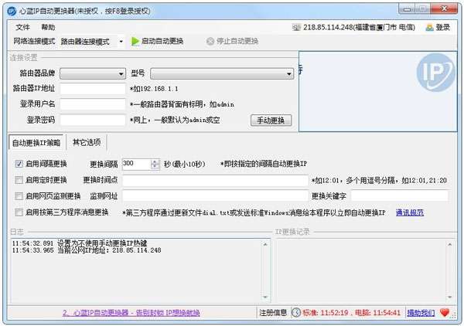Click the app icon in the title bar
464x326 pixels.
[12, 11]
